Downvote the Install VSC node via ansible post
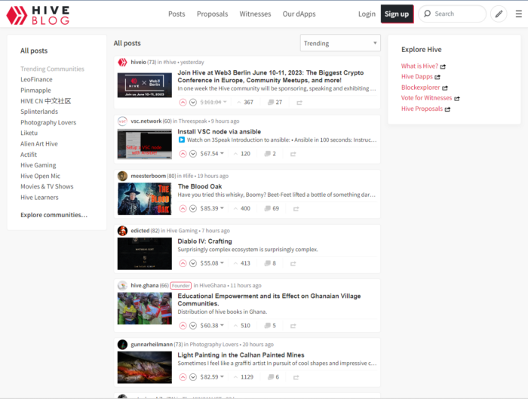Viewport: 528px width, 399px height. pos(193,154)
